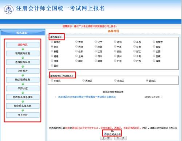The image size is (182, 141).
Task: Choose the 云南 radio option
Action: (x=134, y=56)
